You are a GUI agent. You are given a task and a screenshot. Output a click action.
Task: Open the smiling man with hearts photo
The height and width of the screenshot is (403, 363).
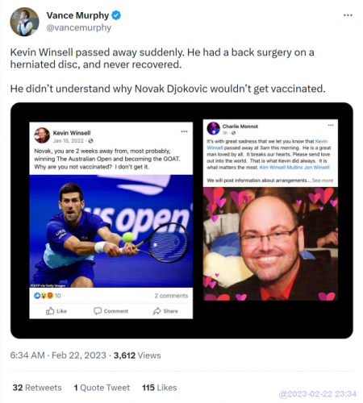tap(270, 244)
